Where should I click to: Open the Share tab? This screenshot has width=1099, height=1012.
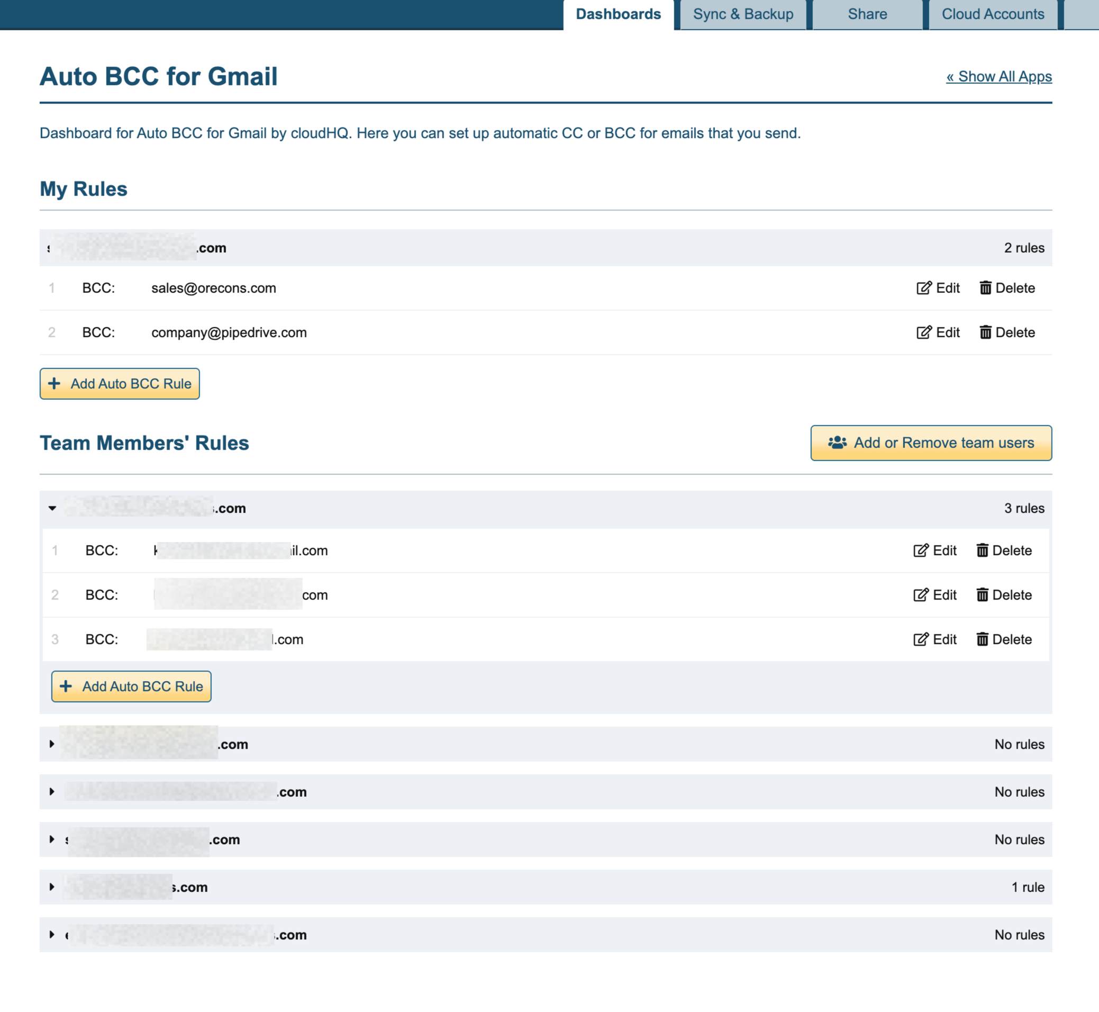[x=867, y=14]
